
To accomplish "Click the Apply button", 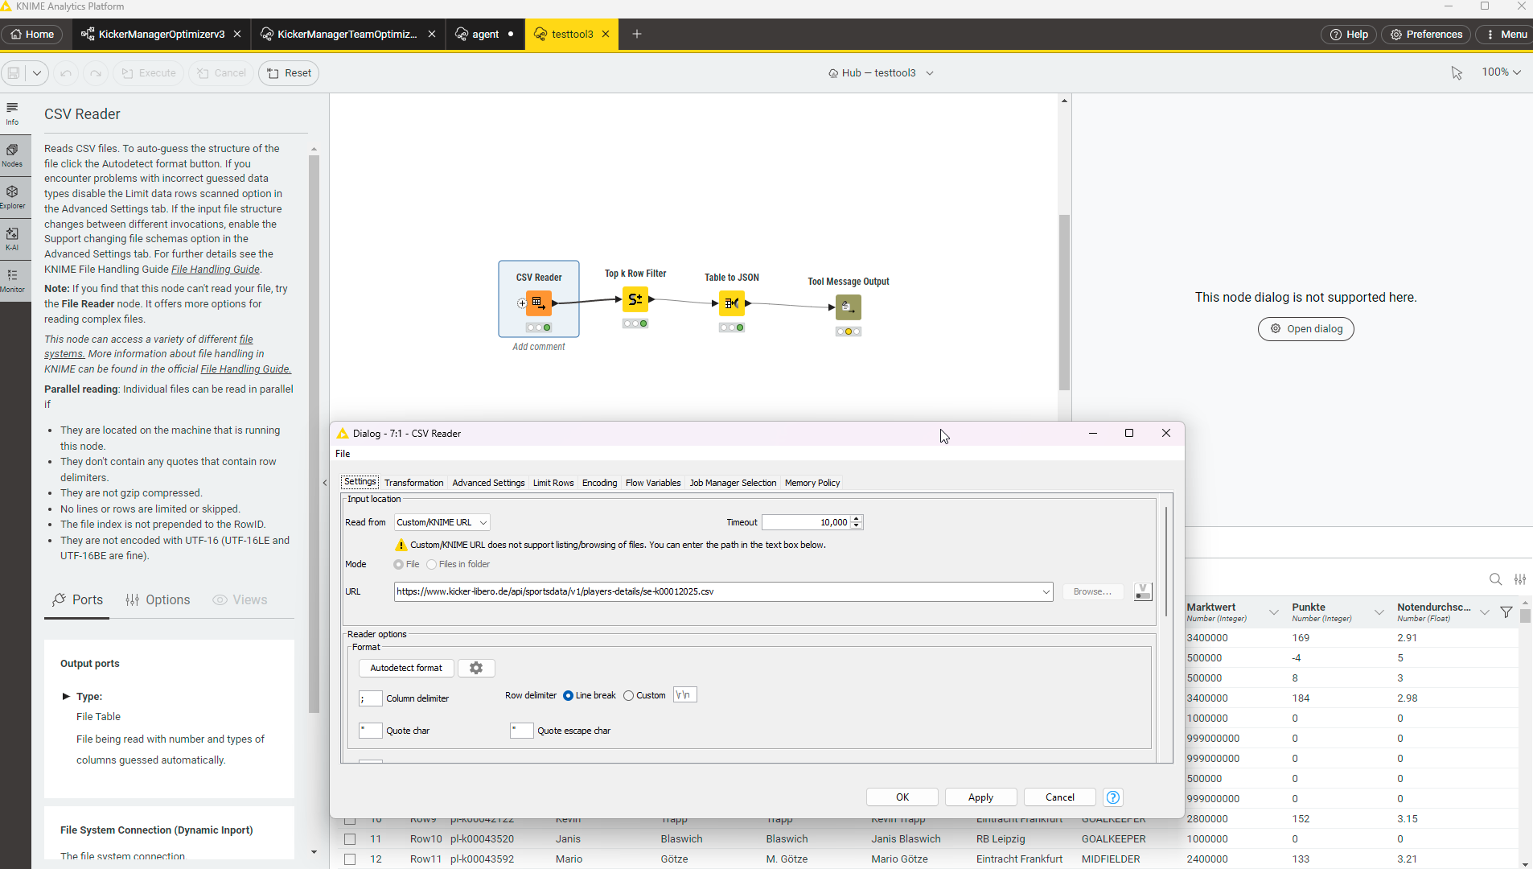I will 980,797.
